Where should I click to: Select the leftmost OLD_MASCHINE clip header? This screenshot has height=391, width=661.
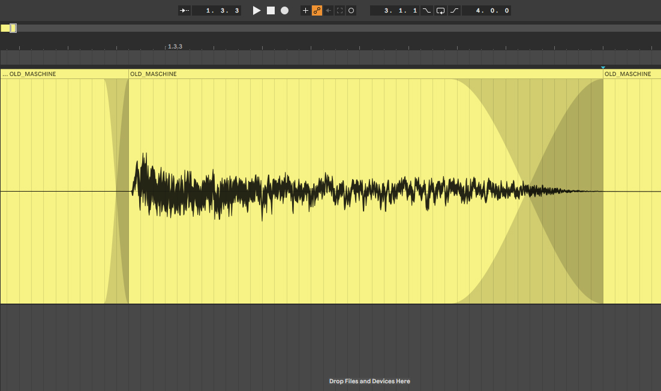coord(65,74)
